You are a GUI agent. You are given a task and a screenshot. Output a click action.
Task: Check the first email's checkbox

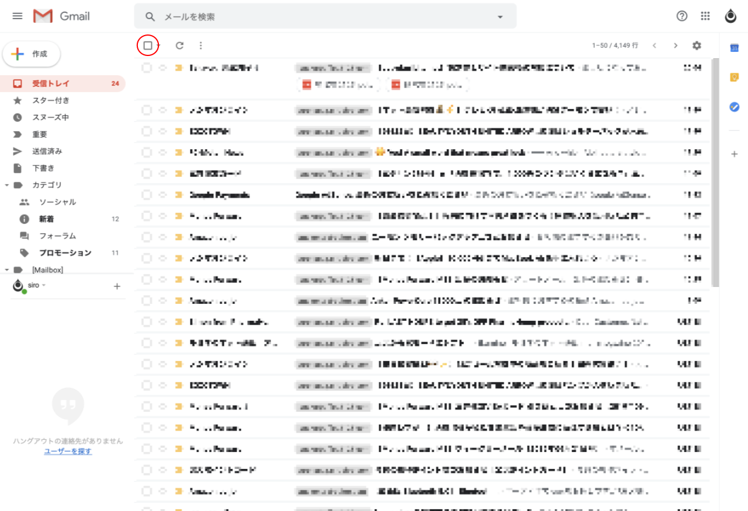(147, 68)
